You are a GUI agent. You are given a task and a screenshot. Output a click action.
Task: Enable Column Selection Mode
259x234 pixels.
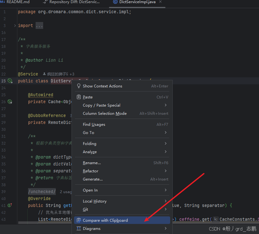click(122, 114)
